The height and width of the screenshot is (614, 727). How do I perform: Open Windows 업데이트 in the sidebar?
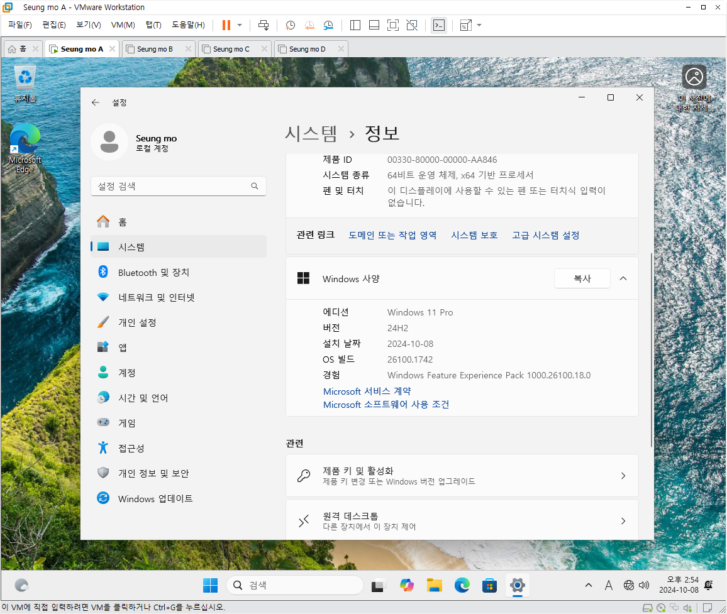point(179,498)
